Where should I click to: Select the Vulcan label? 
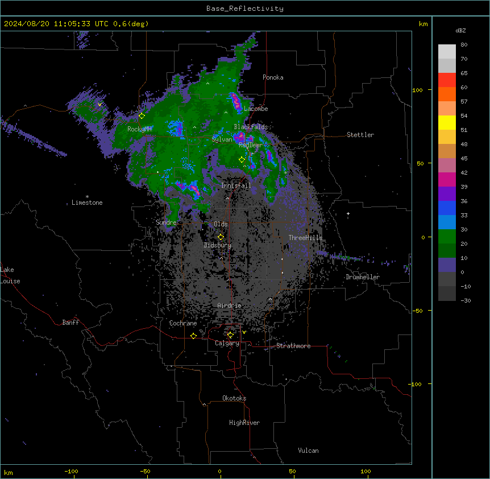point(309,451)
